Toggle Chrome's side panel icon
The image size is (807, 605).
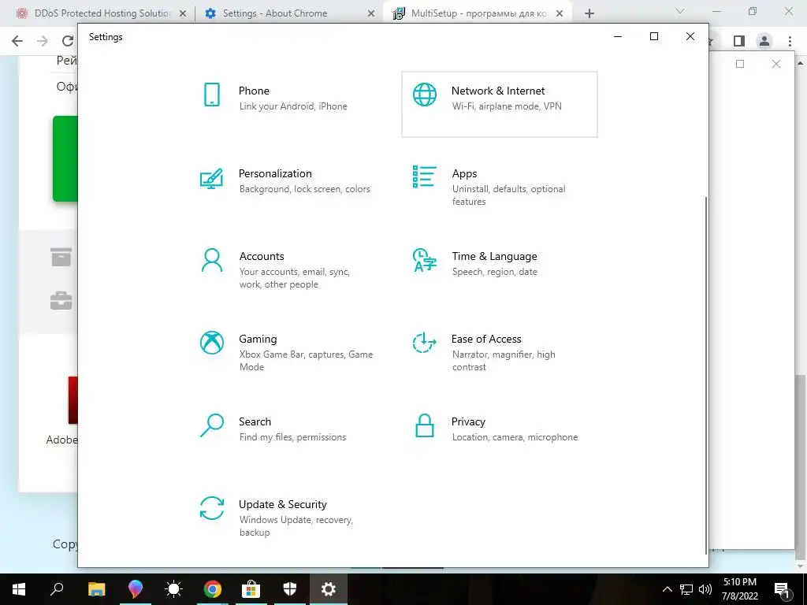[739, 41]
